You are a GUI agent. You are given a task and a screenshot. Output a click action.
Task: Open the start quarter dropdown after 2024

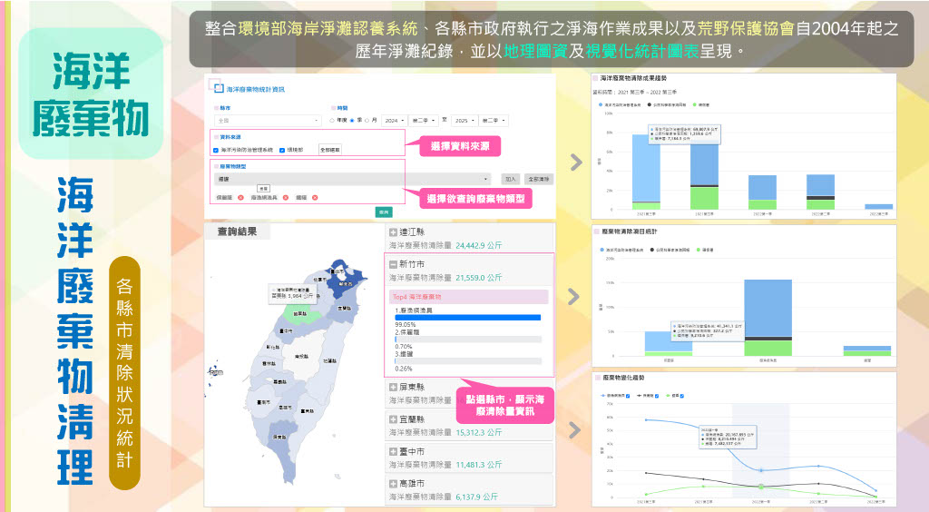tap(424, 121)
